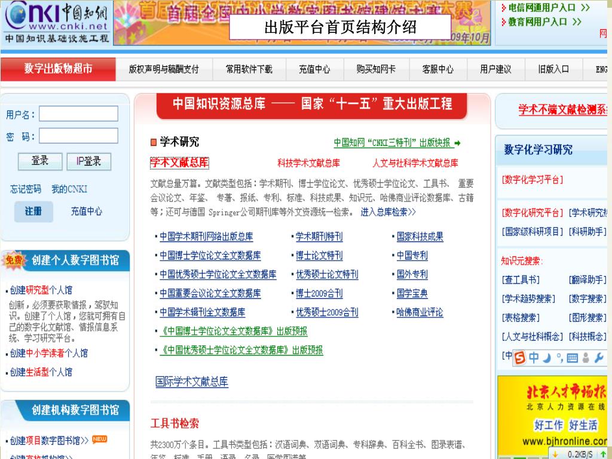Open 人文与社科学术文献总库 link
The image size is (612, 459).
point(415,163)
